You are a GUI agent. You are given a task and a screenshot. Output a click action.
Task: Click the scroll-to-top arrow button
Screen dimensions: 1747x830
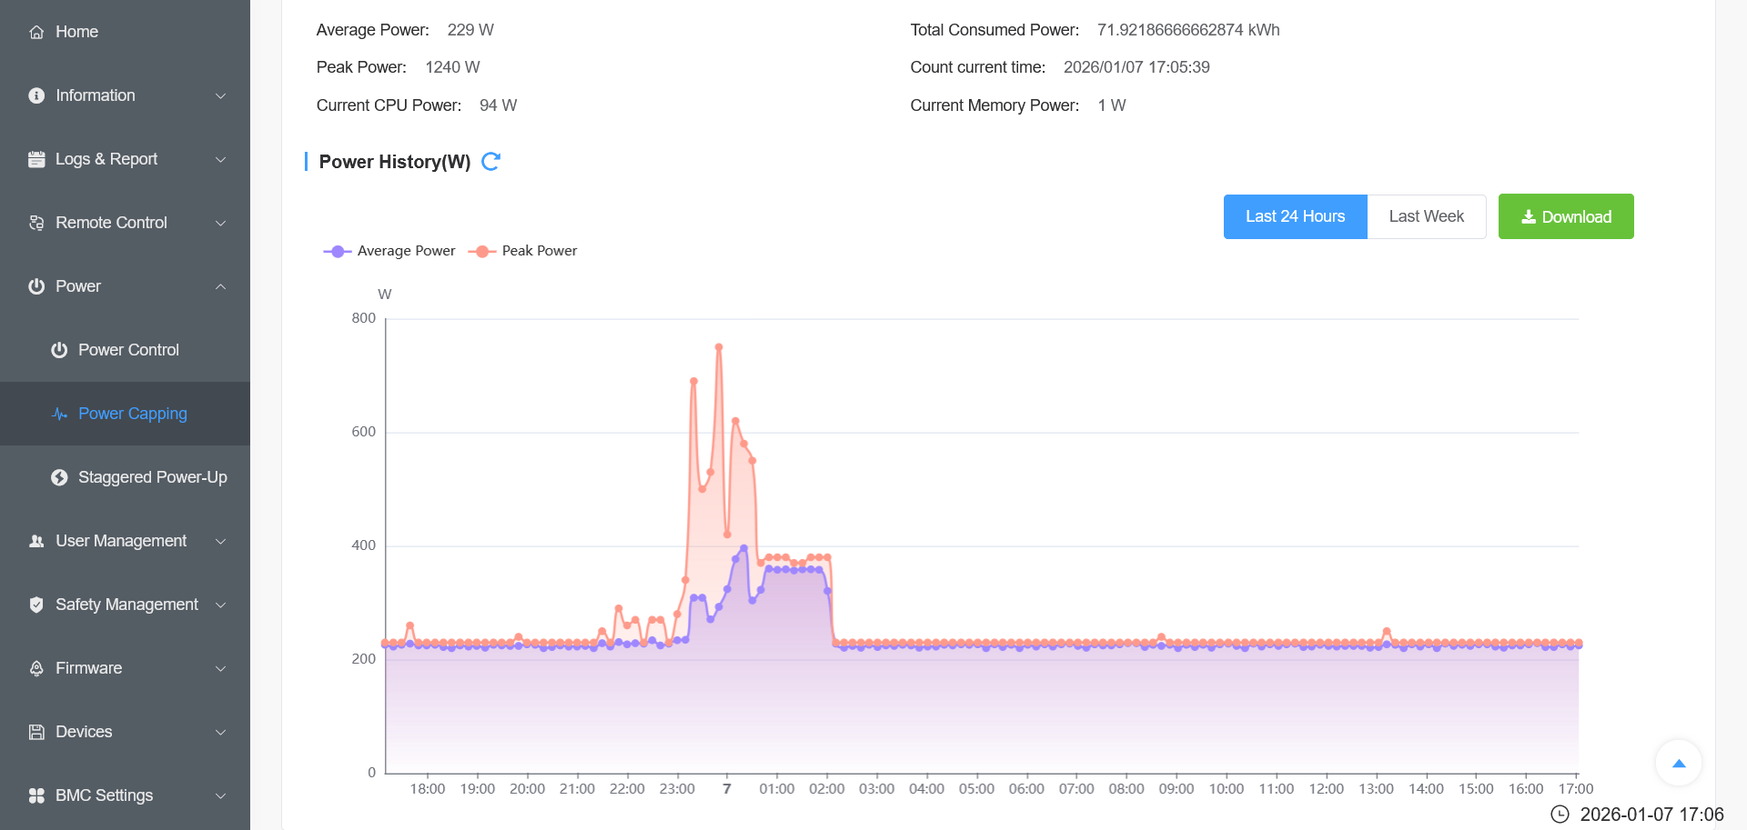pyautogui.click(x=1679, y=764)
